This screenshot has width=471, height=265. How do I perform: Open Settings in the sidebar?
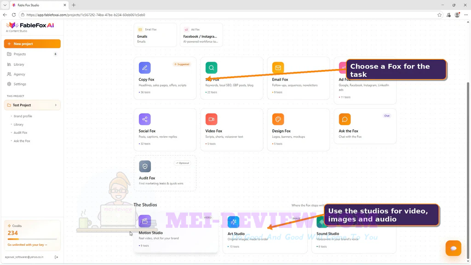pyautogui.click(x=32, y=84)
